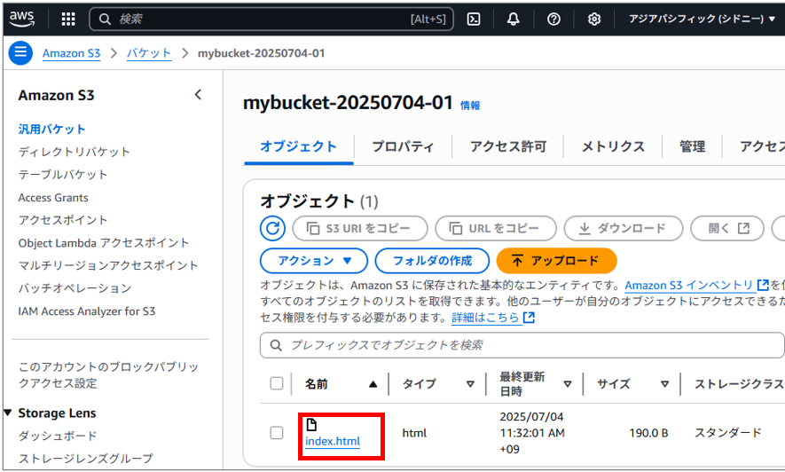
Task: Click the file icon above index.html
Action: click(311, 424)
